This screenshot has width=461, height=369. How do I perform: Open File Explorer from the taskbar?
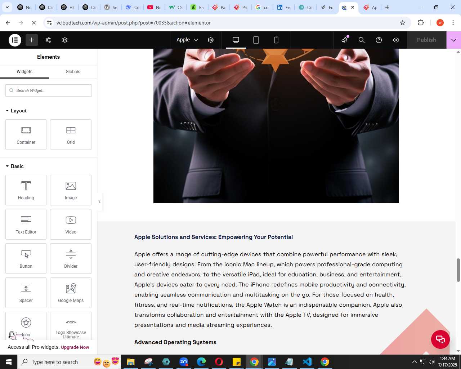click(x=130, y=362)
